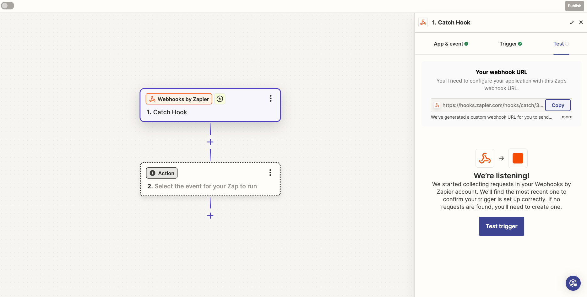Click the lightning instant-trigger icon
The image size is (587, 297).
click(x=220, y=99)
